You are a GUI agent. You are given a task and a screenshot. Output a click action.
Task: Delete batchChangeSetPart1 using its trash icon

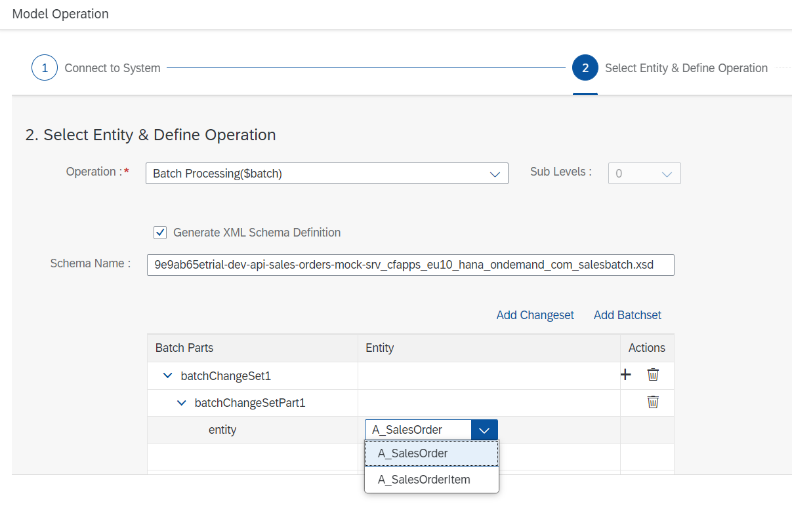pyautogui.click(x=653, y=402)
